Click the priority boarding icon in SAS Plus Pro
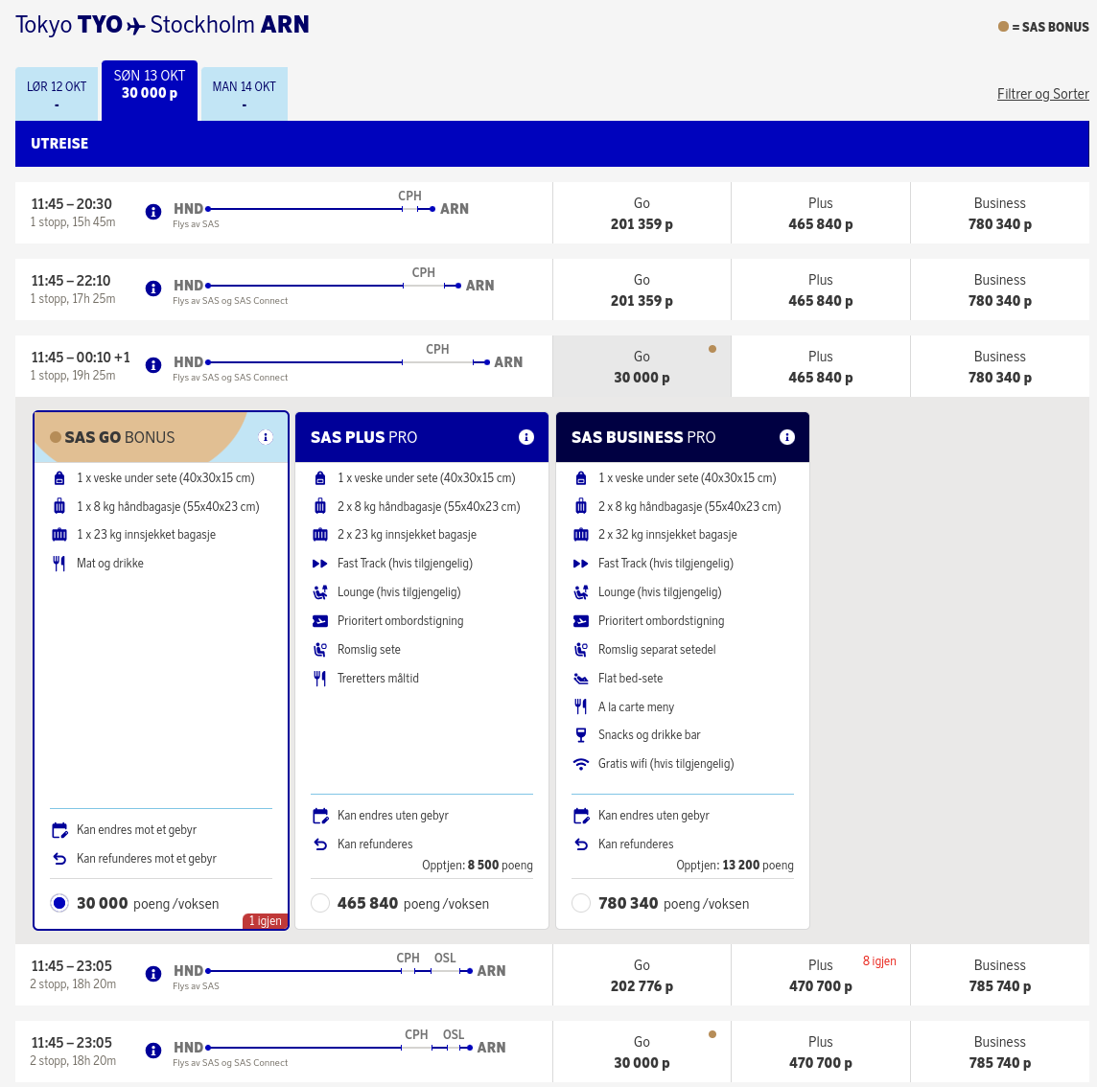 pos(319,621)
